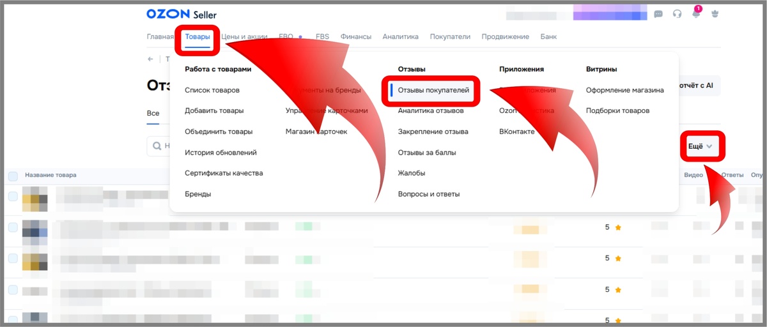Open Магазин карточек
Viewport: 767px width, 327px height.
[316, 132]
